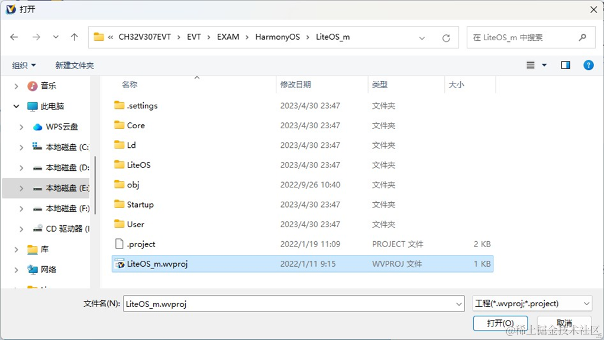Collapse the 此电脑 tree node
The height and width of the screenshot is (340, 604).
pyautogui.click(x=16, y=106)
